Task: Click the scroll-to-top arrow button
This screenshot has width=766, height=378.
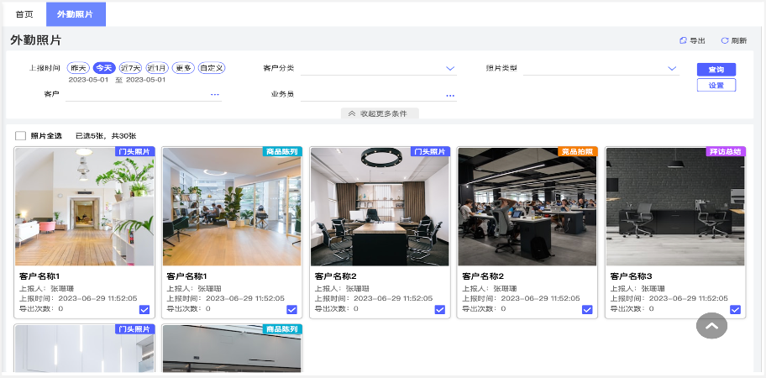Action: pos(711,325)
